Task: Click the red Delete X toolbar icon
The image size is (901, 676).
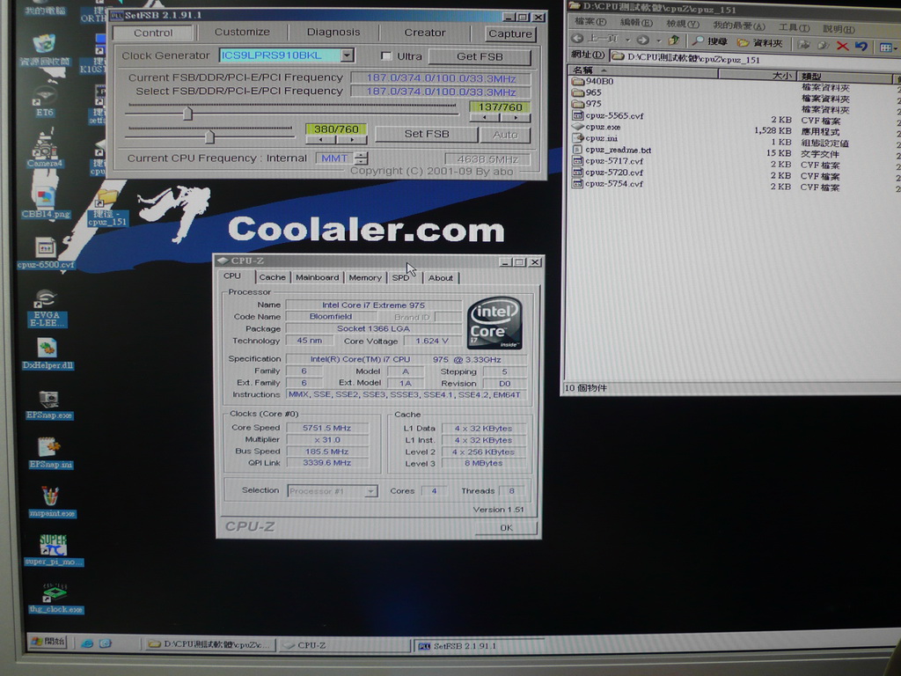Action: pyautogui.click(x=842, y=46)
